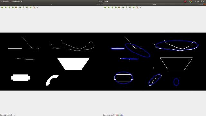Zoom in using the Out window toolbar
Screen dimensions: 206x116
(x=126, y=7)
